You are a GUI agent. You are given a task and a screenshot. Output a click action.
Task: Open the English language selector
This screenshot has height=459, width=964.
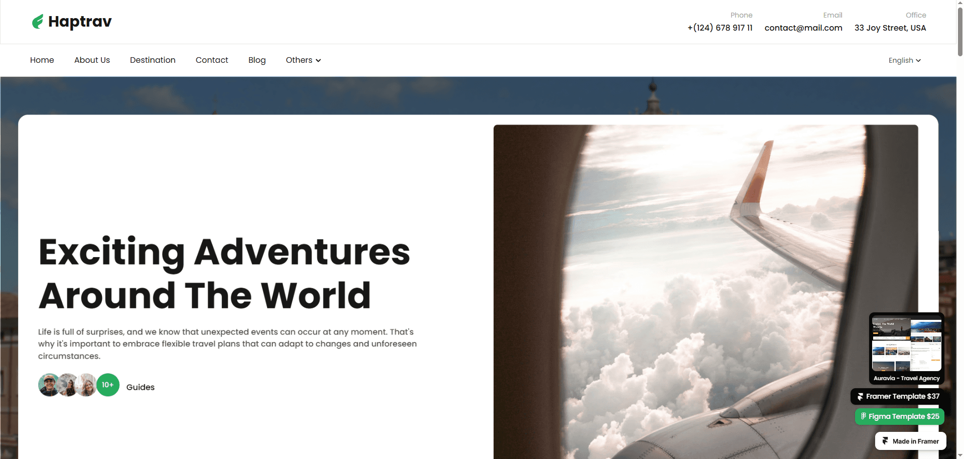click(x=905, y=60)
